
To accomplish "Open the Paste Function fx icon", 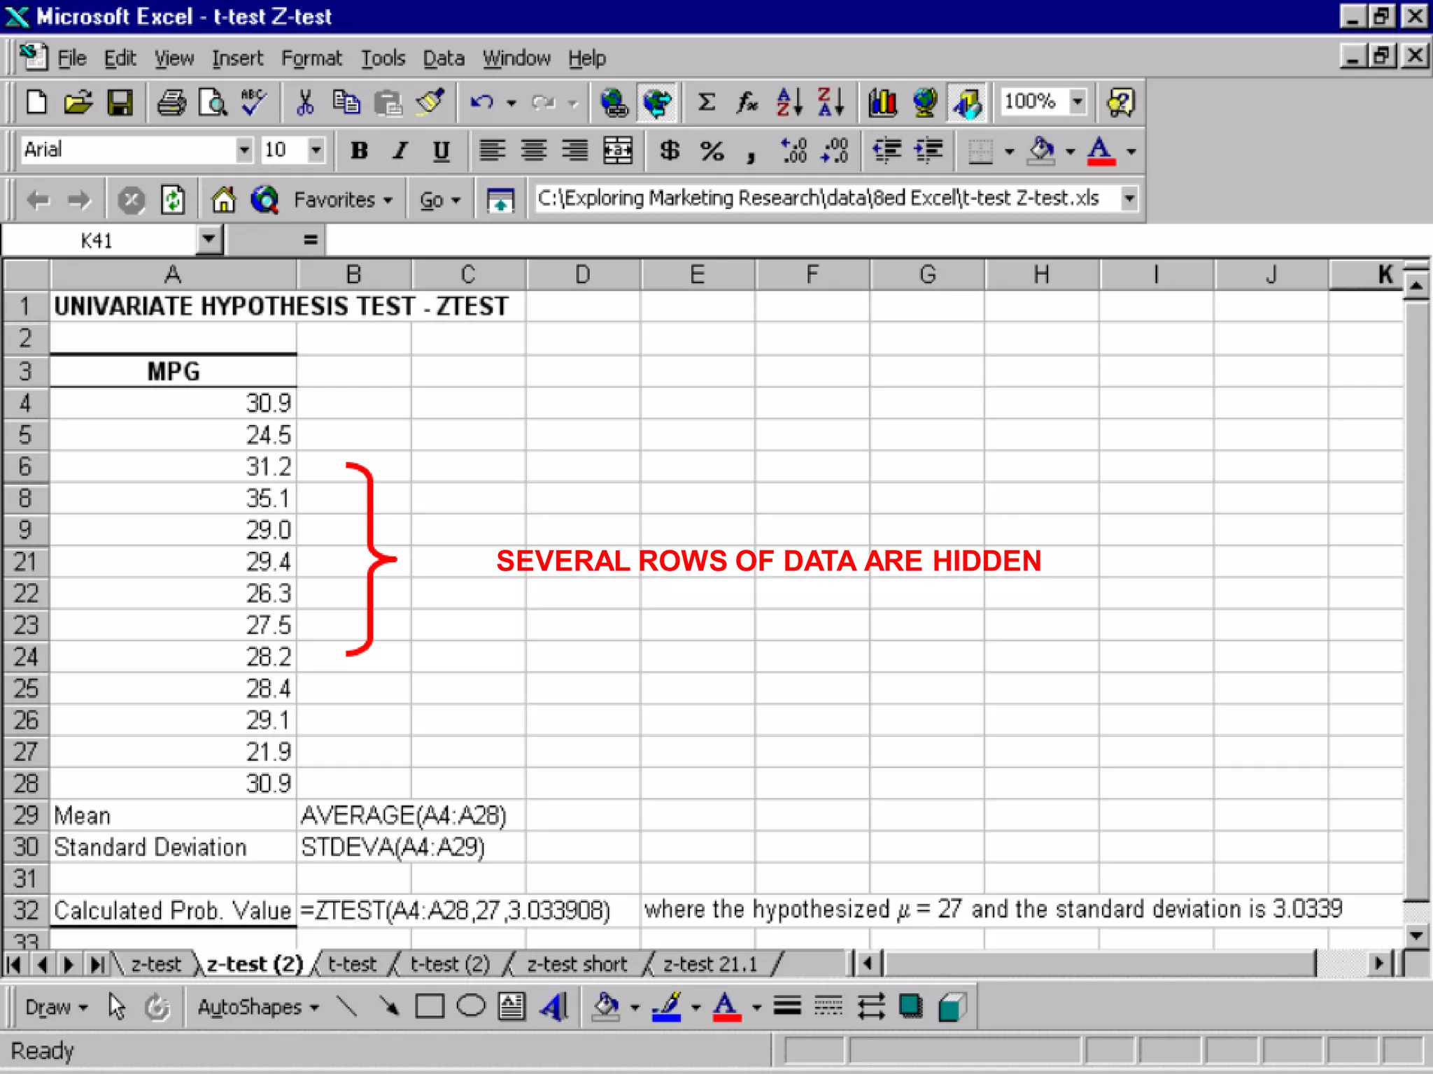I will click(x=747, y=103).
